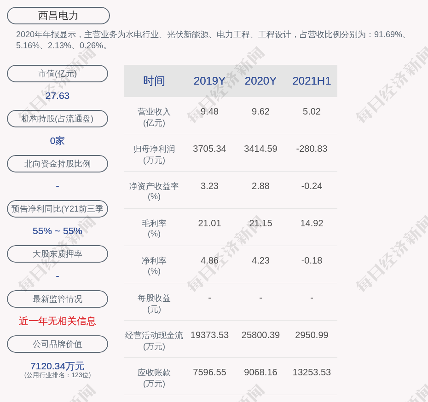Viewport: 428px width, 402px height.
Task: Click the 最新监管情况 label
Action: [58, 299]
